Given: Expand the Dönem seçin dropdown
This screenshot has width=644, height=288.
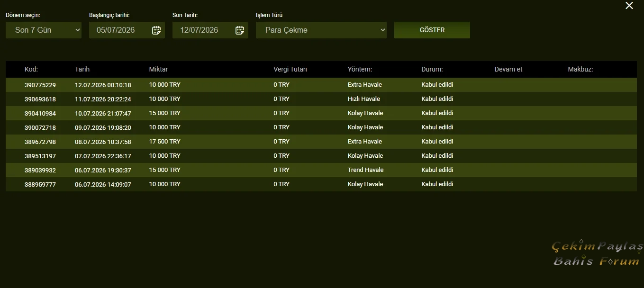Looking at the screenshot, I should pyautogui.click(x=44, y=30).
